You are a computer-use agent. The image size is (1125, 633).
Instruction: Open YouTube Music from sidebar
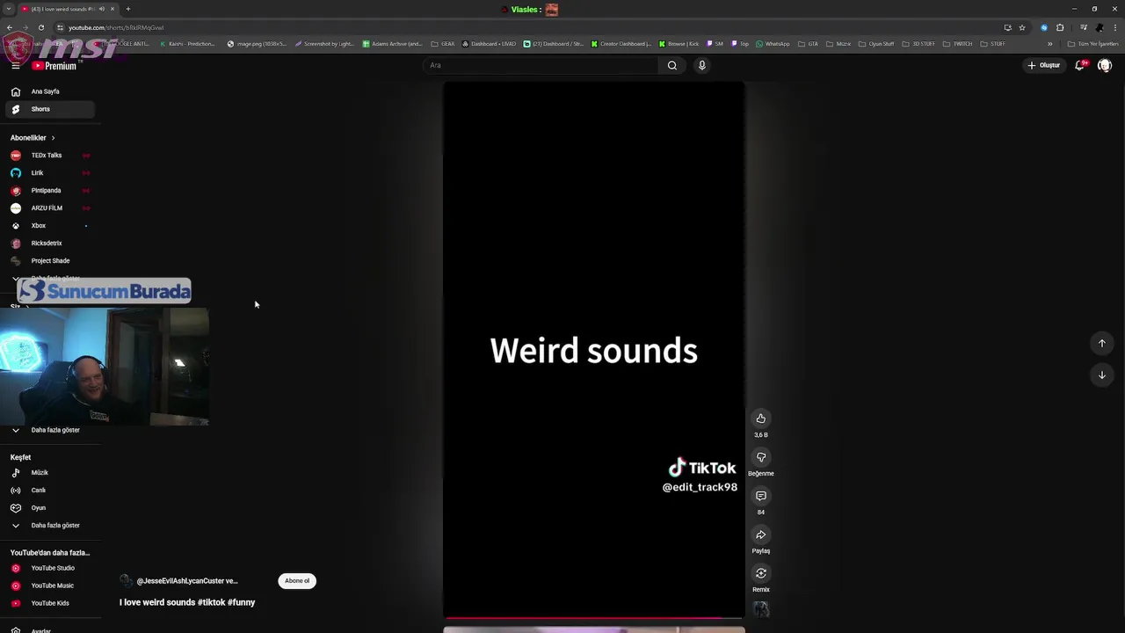point(51,586)
